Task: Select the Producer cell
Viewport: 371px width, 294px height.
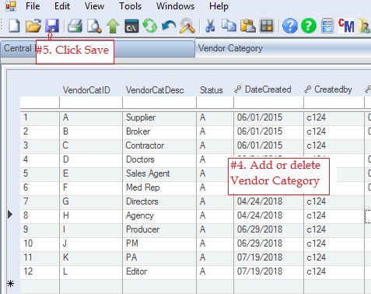Action: point(159,229)
